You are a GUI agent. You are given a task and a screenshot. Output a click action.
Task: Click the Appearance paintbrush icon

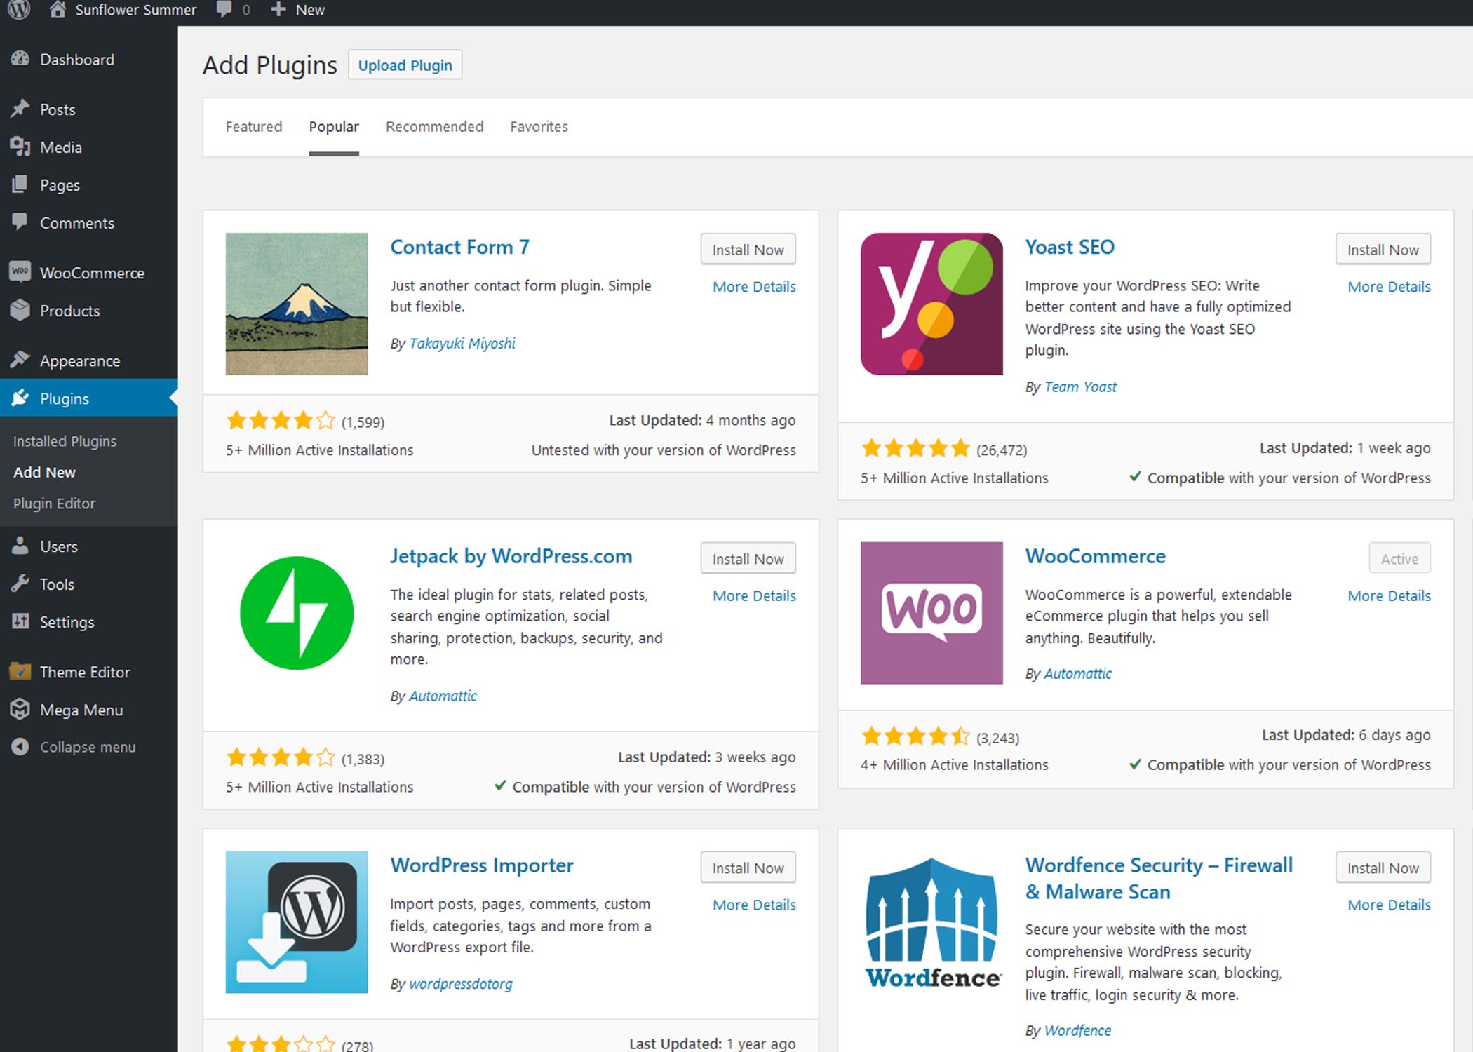[x=20, y=360]
